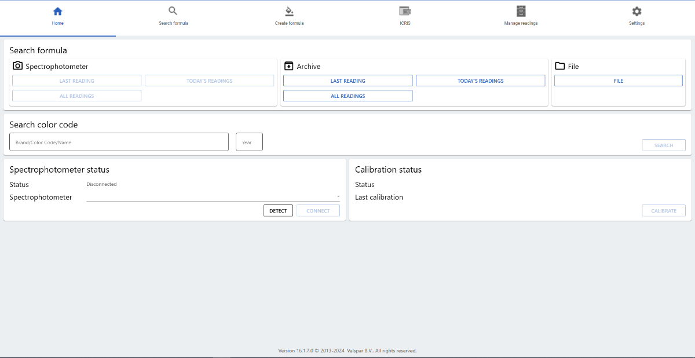This screenshot has height=358, width=695.
Task: Click the Archive box icon
Action: click(289, 66)
